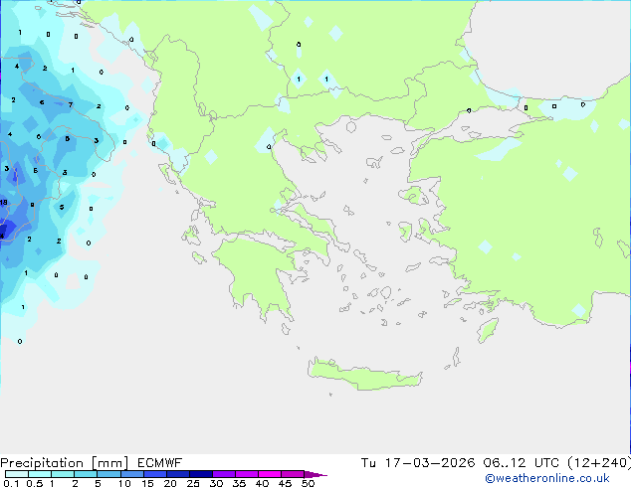The image size is (631, 487).
Task: Click the '0.1' legend scale label
Action: pos(11,483)
